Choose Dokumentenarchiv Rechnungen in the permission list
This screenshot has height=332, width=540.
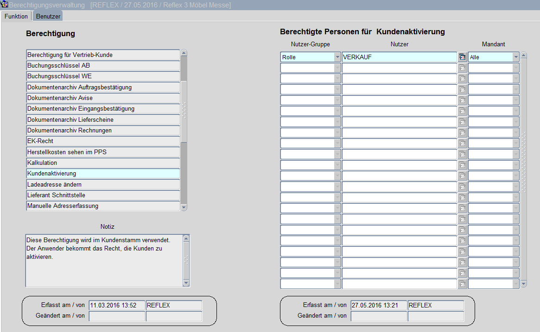click(x=102, y=131)
